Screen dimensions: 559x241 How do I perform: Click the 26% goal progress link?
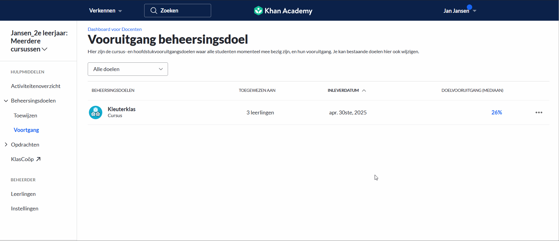coord(497,112)
